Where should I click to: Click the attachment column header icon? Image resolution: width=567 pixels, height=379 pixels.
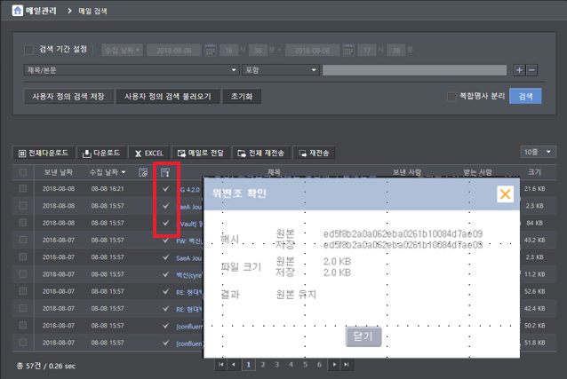(143, 172)
